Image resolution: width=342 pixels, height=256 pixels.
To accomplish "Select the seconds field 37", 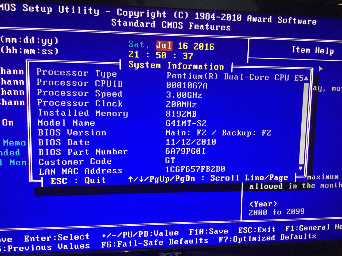I will coord(188,56).
